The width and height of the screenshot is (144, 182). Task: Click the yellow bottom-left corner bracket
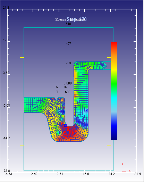tap(22, 144)
